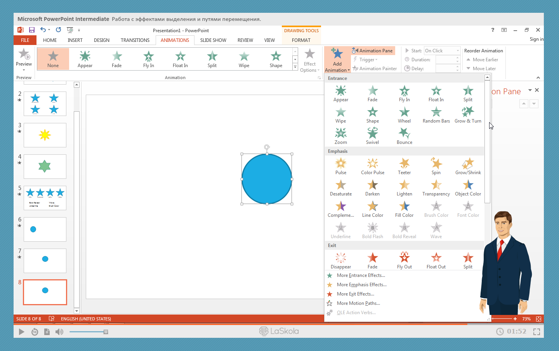Screen dimensions: 559x351
Task: Toggle fullscreen mode in the player
Action: pyautogui.click(x=536, y=332)
